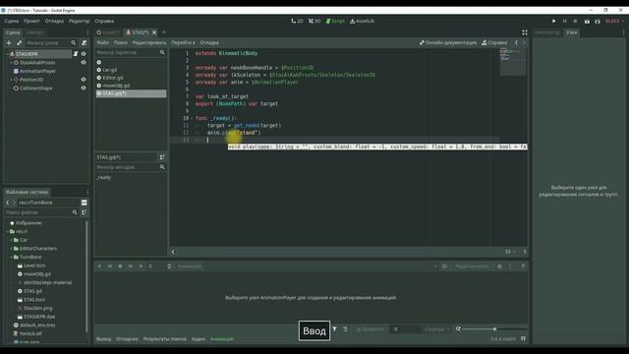Open script editor Файл menu
The width and height of the screenshot is (629, 354).
pyautogui.click(x=102, y=42)
